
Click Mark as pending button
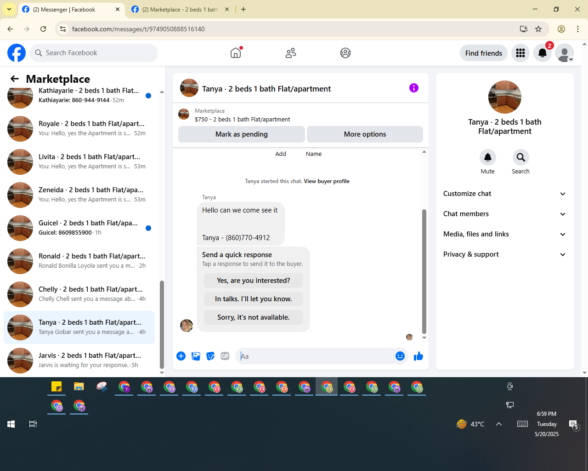tap(242, 134)
